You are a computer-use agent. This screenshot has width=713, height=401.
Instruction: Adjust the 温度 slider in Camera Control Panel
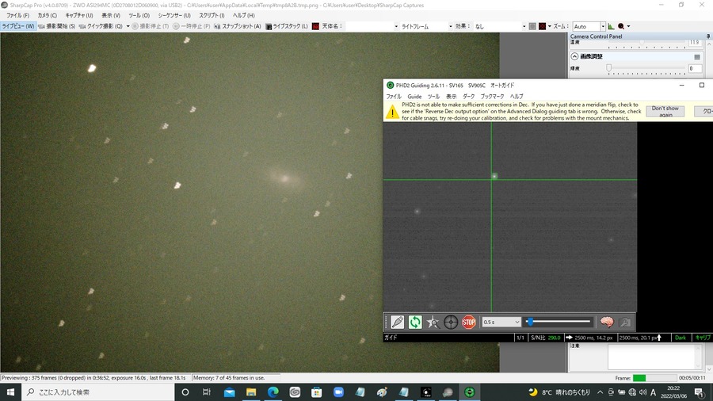646,43
